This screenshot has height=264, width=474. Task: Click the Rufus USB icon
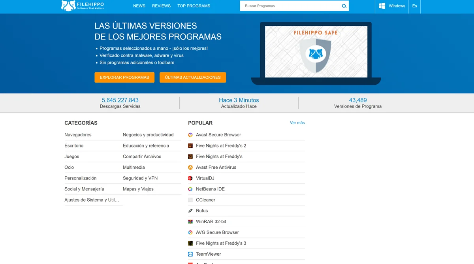pyautogui.click(x=190, y=211)
